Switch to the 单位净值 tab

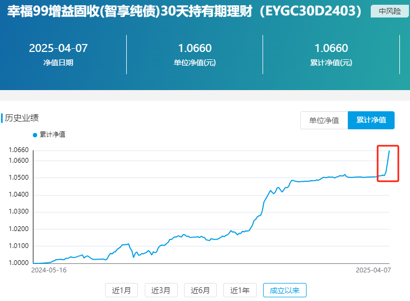[324, 120]
